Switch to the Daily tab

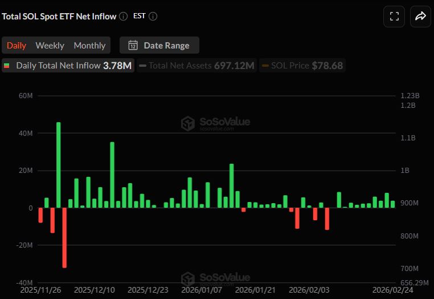[x=17, y=46]
